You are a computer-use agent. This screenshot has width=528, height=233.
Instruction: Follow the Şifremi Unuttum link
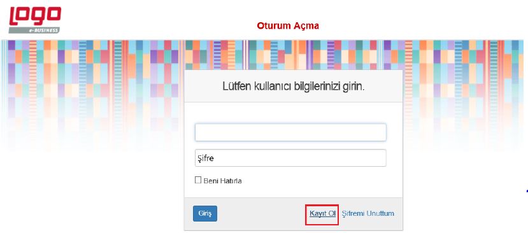(367, 213)
